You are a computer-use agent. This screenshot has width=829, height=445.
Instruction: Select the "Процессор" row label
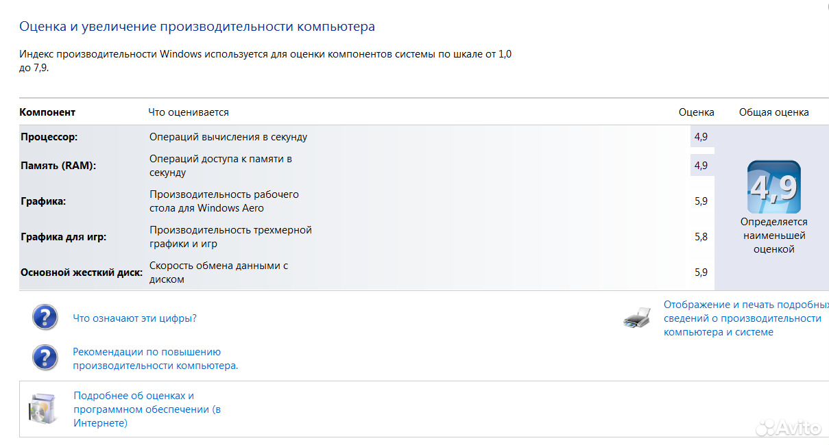49,137
